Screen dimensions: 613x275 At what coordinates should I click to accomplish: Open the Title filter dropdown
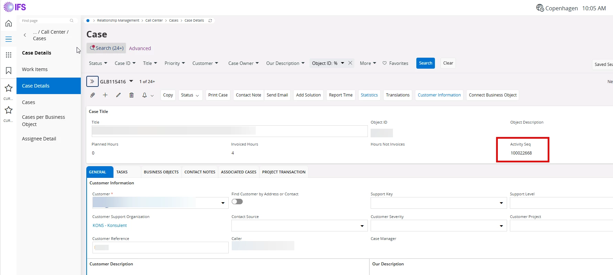(x=150, y=63)
